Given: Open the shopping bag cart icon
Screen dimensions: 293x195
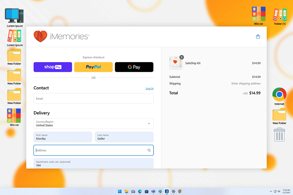Looking at the screenshot, I should [258, 36].
